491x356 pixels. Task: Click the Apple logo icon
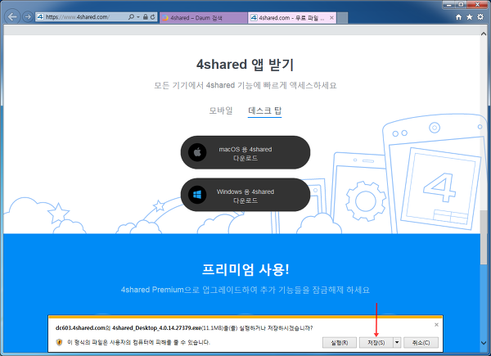click(197, 152)
